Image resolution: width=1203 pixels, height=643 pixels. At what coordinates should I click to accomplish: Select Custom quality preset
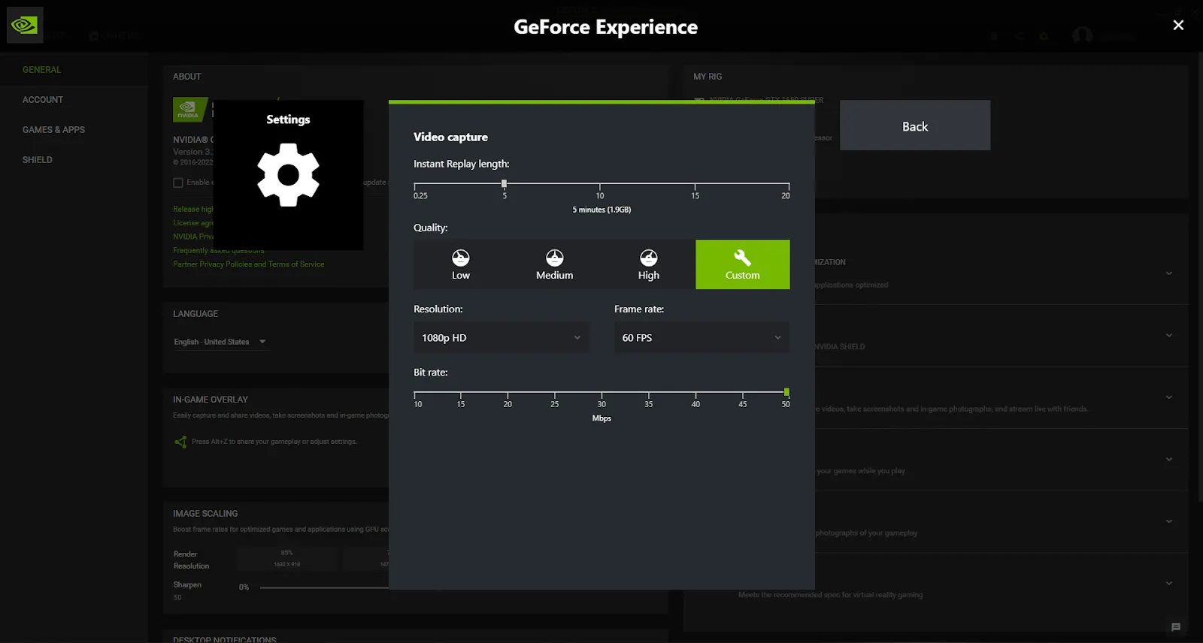[x=743, y=264]
